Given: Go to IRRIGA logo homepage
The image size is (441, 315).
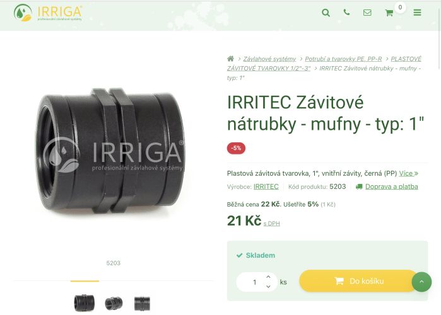Looking at the screenshot, I should (48, 13).
